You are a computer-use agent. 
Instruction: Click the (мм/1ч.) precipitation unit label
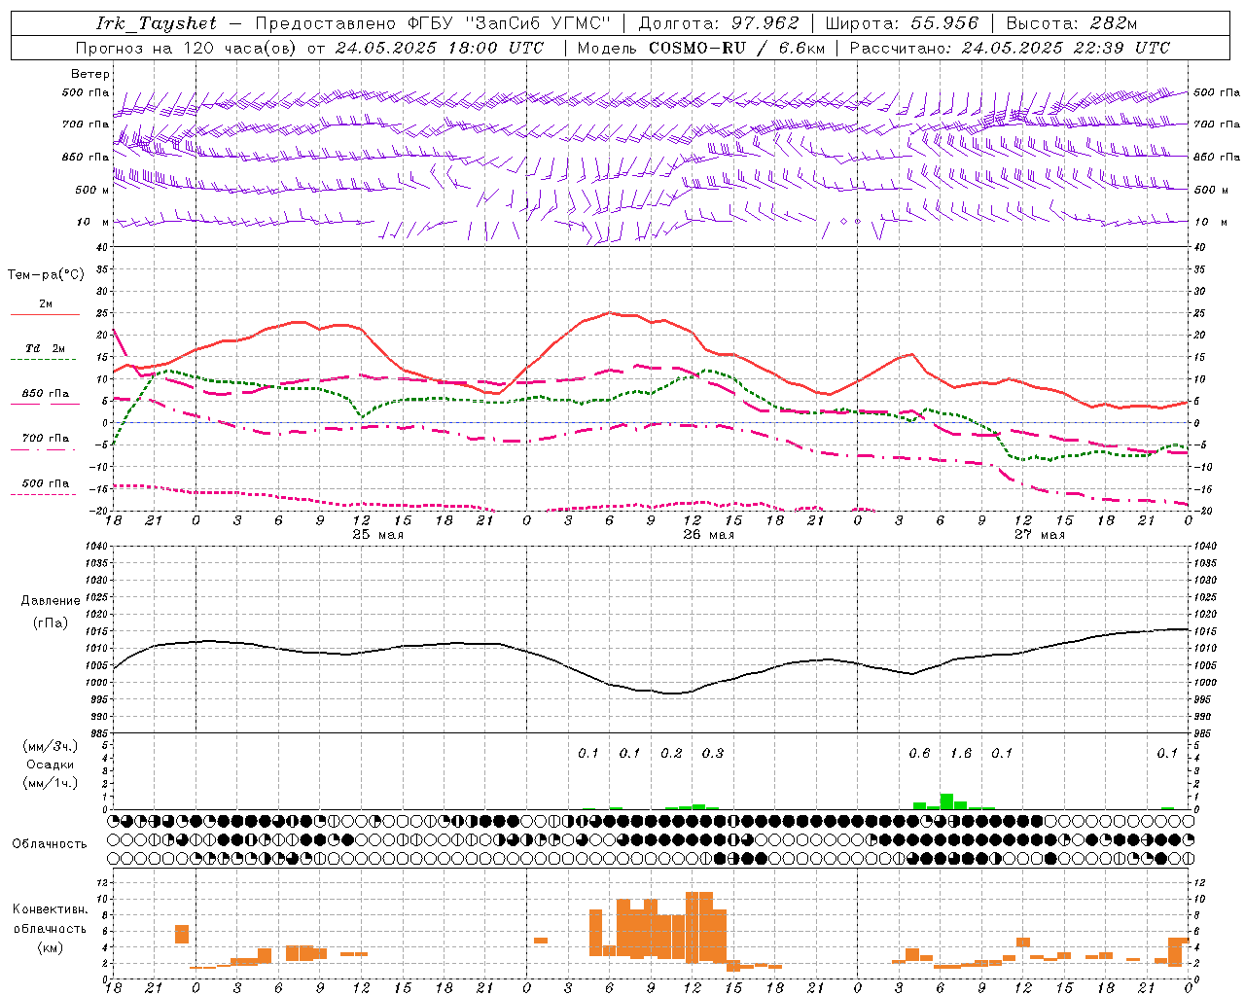(x=50, y=782)
